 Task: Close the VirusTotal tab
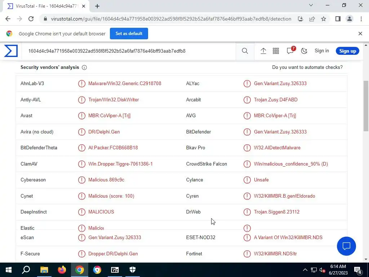(x=84, y=6)
